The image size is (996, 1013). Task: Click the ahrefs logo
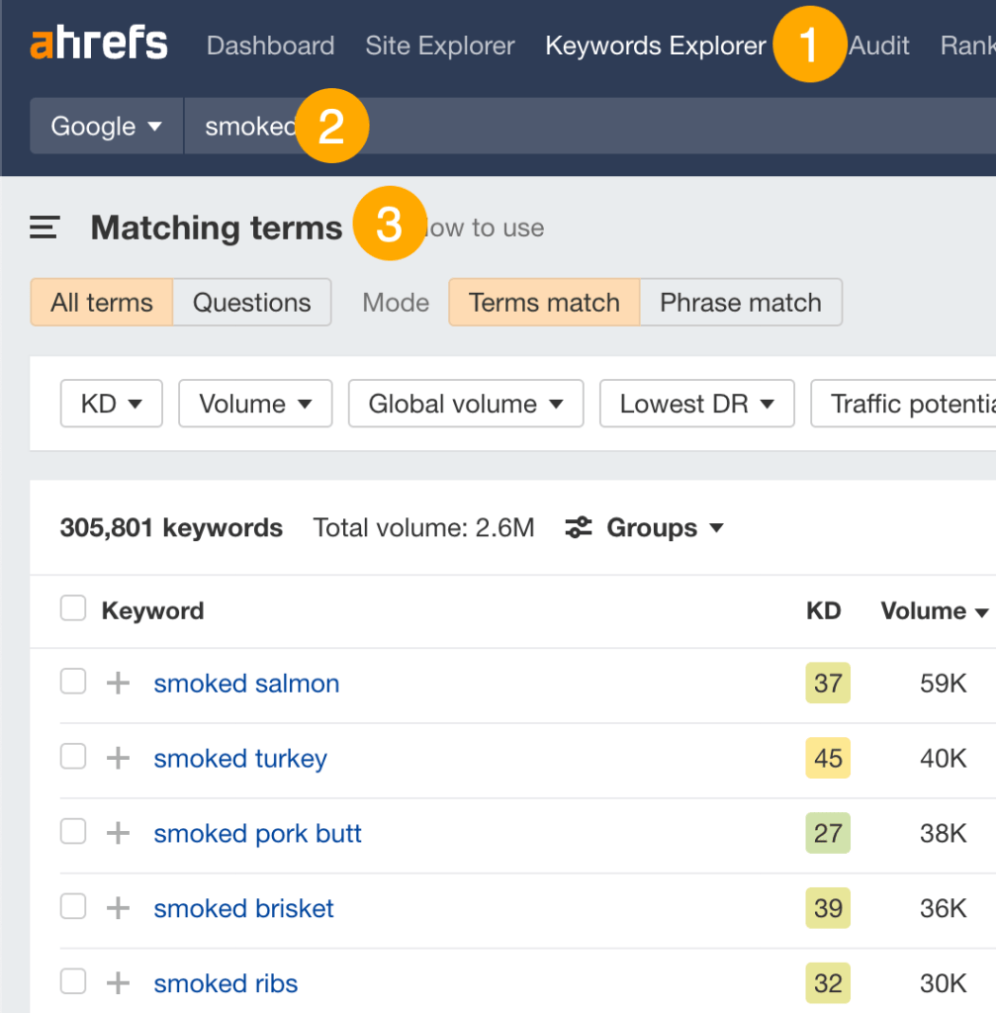[x=98, y=42]
